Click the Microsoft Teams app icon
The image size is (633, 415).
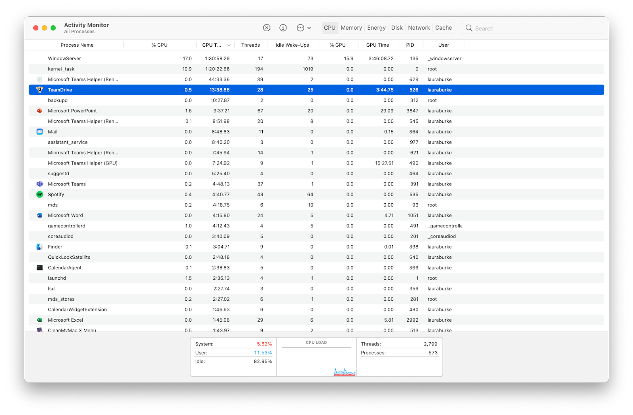(40, 184)
